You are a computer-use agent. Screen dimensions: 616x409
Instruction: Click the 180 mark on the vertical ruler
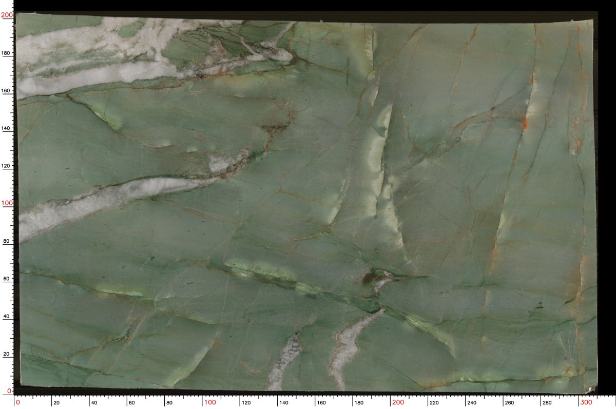tap(7, 53)
